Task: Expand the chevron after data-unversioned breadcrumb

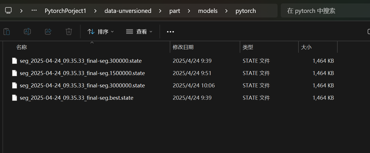Action: pyautogui.click(x=160, y=11)
